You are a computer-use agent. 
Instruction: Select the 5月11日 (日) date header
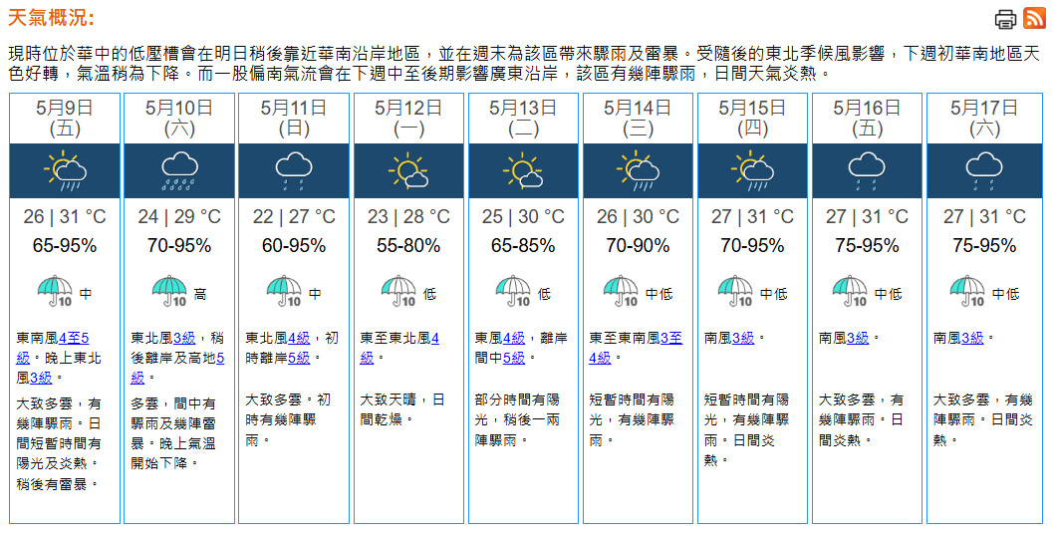click(x=294, y=118)
